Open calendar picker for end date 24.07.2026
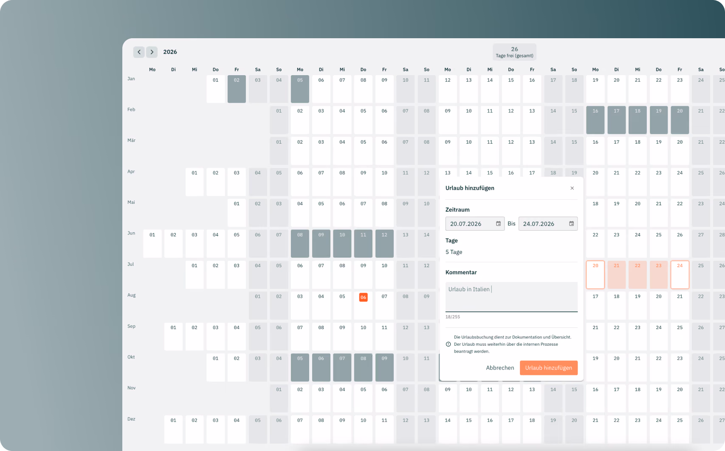 coord(571,224)
